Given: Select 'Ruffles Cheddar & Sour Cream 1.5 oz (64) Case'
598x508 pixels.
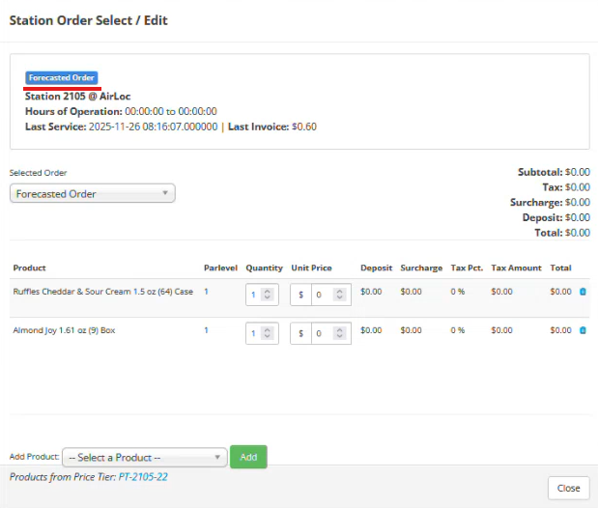Looking at the screenshot, I should (103, 292).
